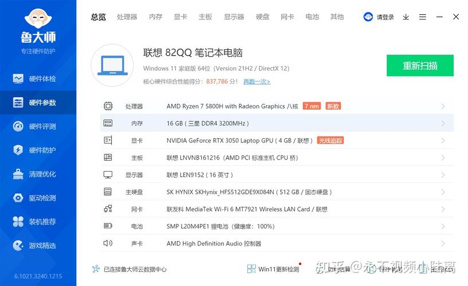
Task: Expand the 处理器 row chevron
Action: point(443,106)
